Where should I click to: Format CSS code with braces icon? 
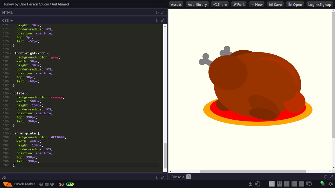157,20
